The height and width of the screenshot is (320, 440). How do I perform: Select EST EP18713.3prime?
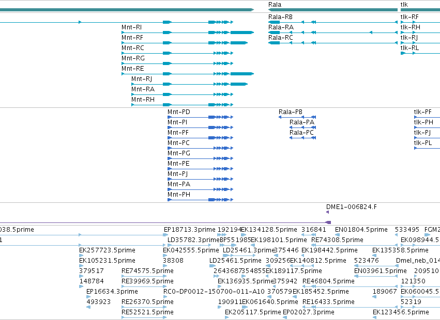(190, 230)
